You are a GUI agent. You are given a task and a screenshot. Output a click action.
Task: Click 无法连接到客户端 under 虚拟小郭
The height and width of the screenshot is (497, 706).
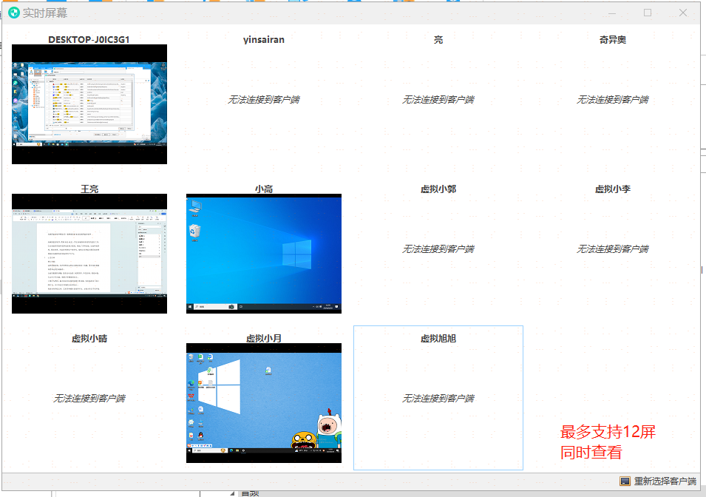click(x=438, y=249)
